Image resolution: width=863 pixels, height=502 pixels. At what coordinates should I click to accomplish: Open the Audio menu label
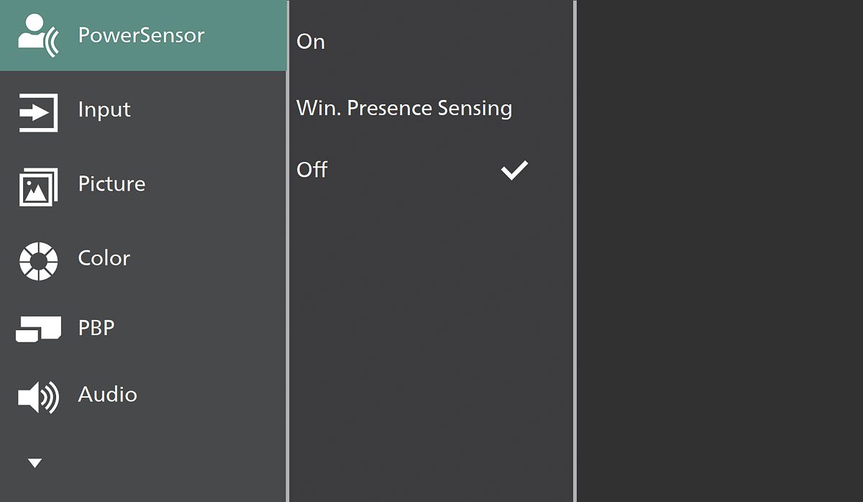(x=107, y=395)
